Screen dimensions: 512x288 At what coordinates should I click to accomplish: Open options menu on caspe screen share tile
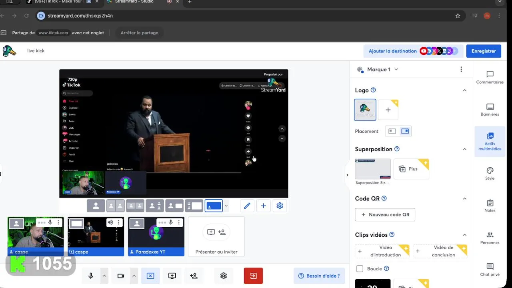pyautogui.click(x=118, y=222)
